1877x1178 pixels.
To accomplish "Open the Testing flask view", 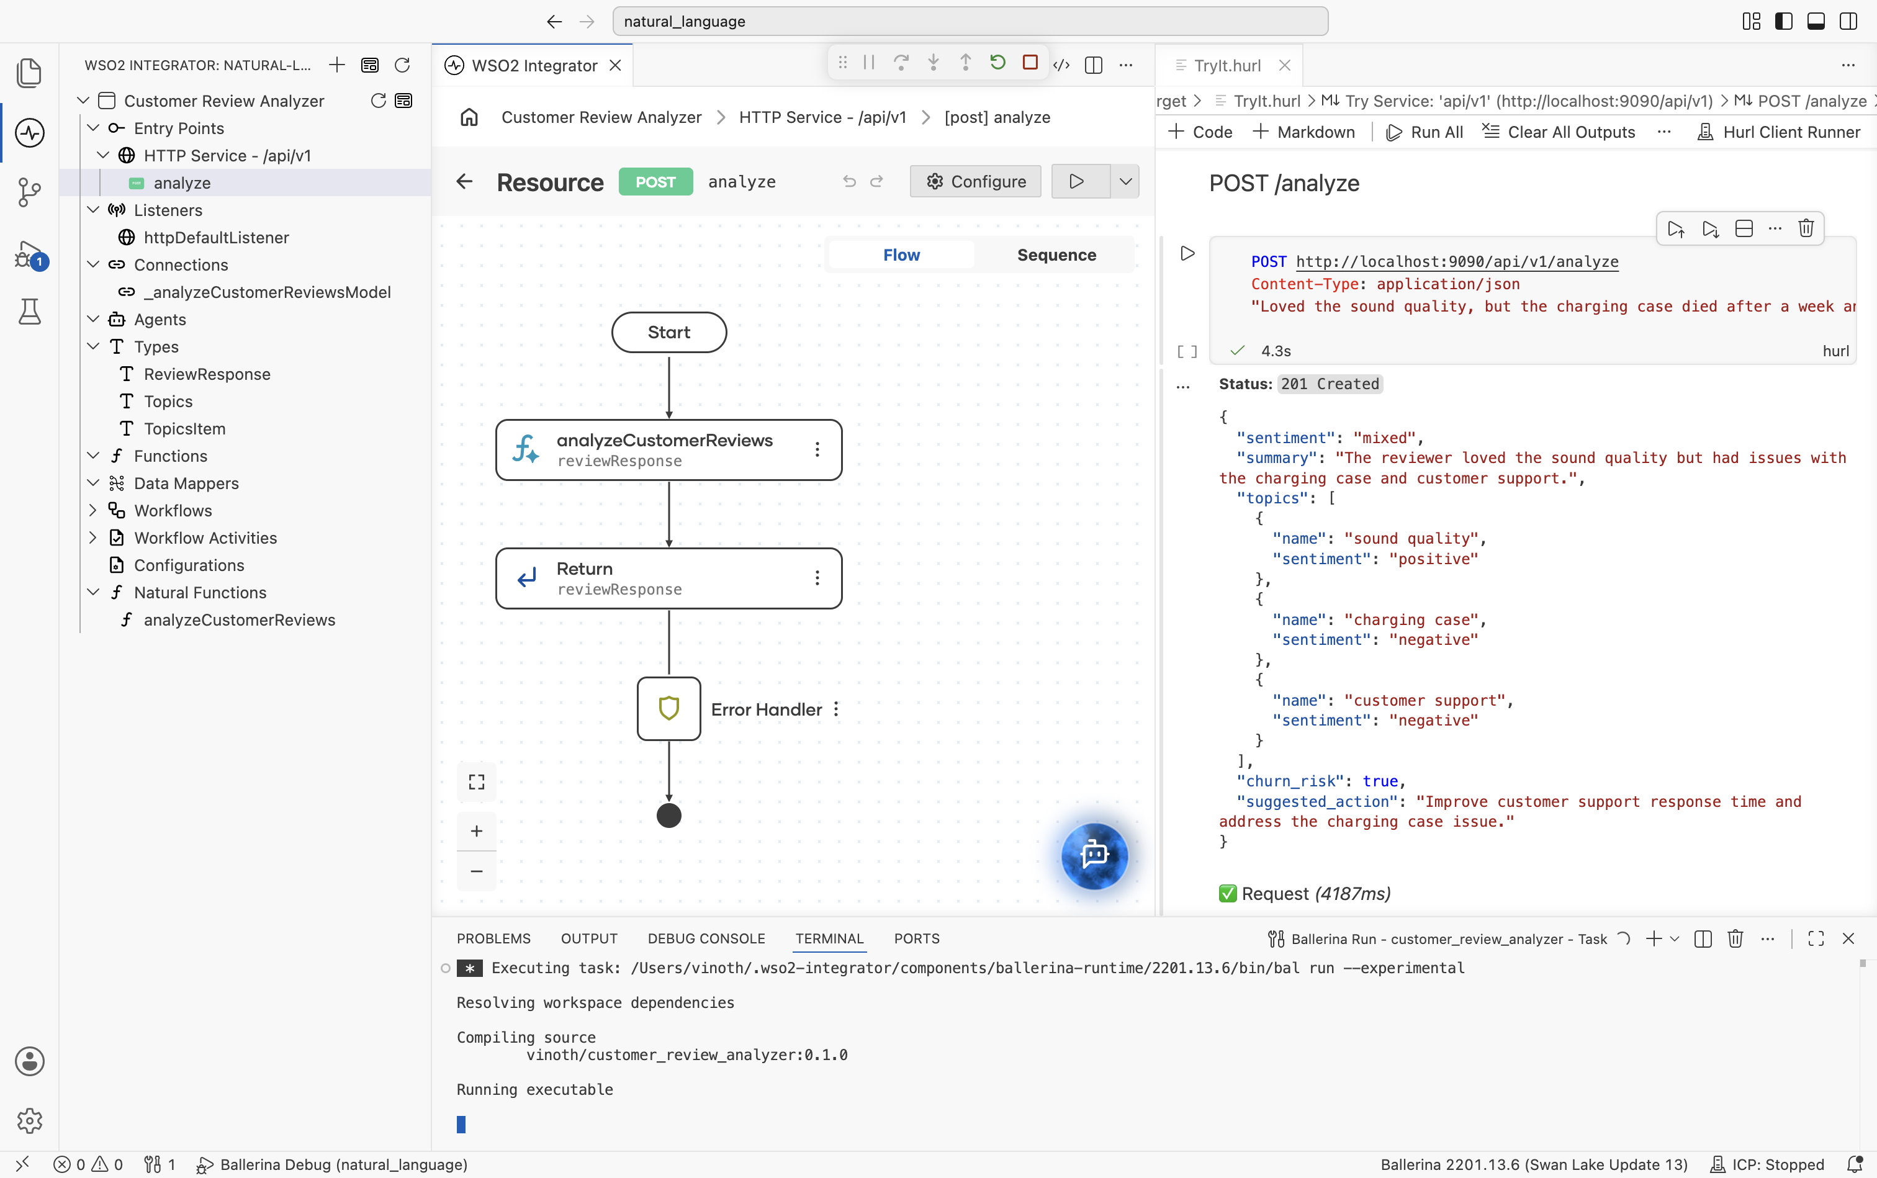I will click(30, 312).
